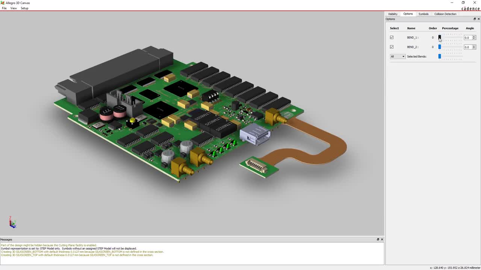Open the File menu
This screenshot has height=270, width=481.
(x=4, y=8)
